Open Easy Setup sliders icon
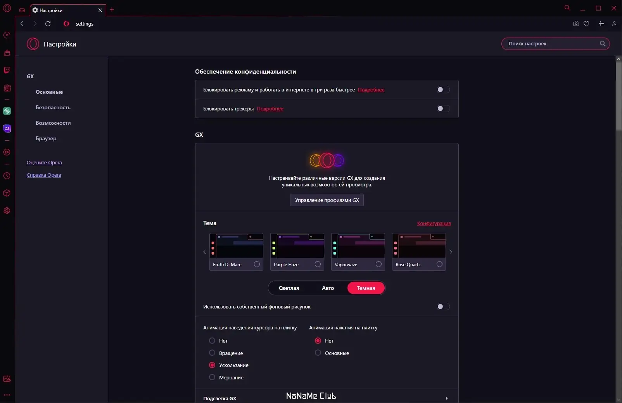 [x=601, y=24]
